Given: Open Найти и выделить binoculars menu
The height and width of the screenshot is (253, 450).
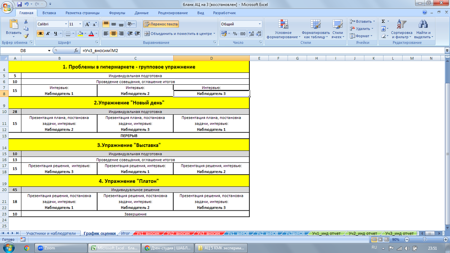Looking at the screenshot, I should click(x=423, y=29).
